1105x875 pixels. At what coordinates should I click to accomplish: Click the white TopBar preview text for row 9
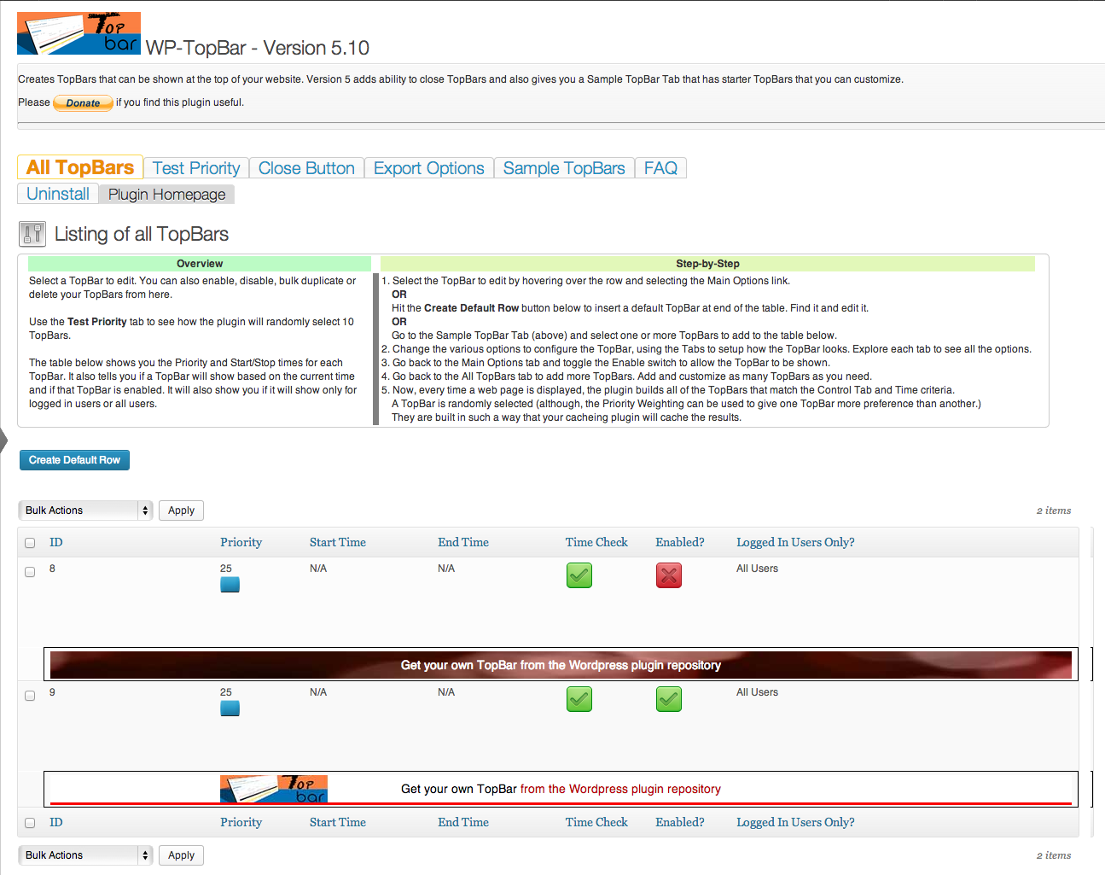click(561, 789)
